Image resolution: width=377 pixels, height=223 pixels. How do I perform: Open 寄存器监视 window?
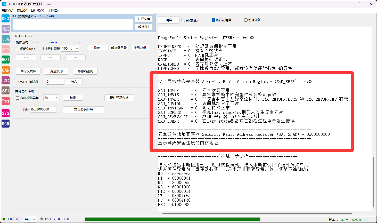tap(85, 71)
